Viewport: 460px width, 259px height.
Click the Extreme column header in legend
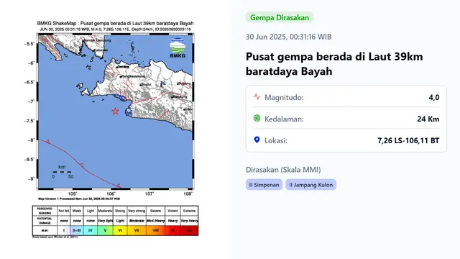[x=189, y=211]
